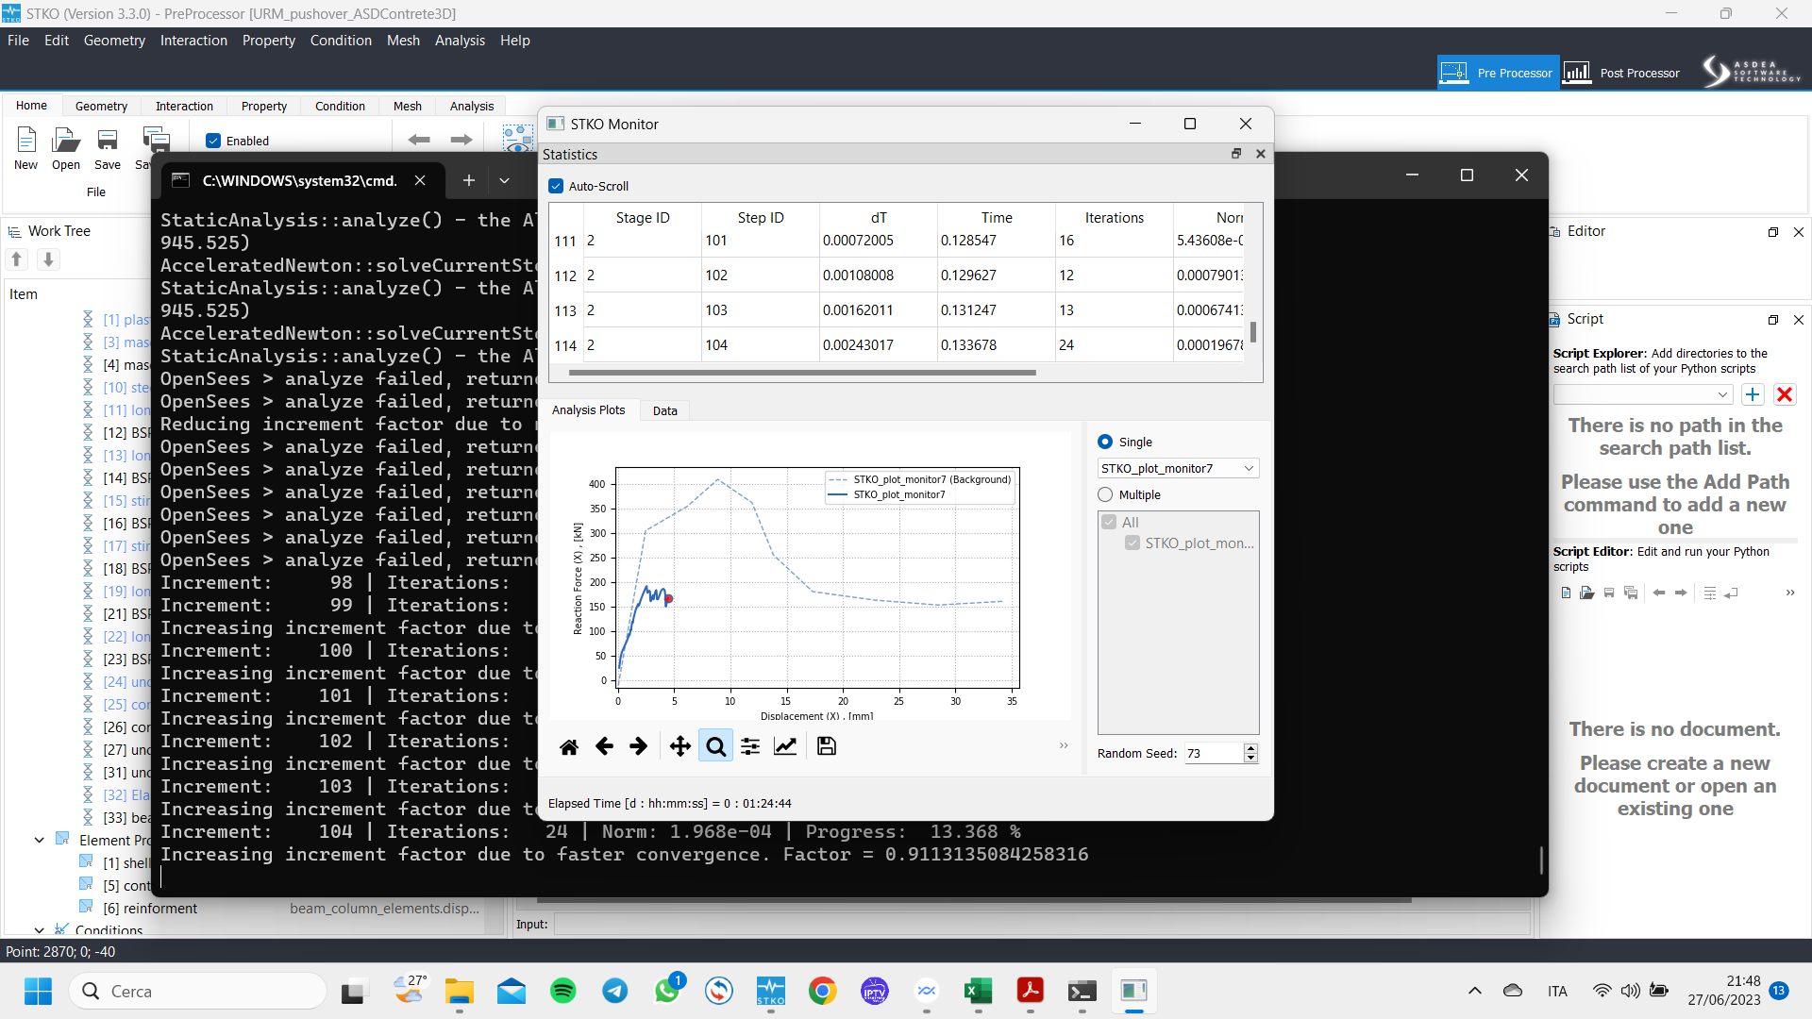Open Excel from the taskbar
The width and height of the screenshot is (1812, 1019).
pos(978,991)
